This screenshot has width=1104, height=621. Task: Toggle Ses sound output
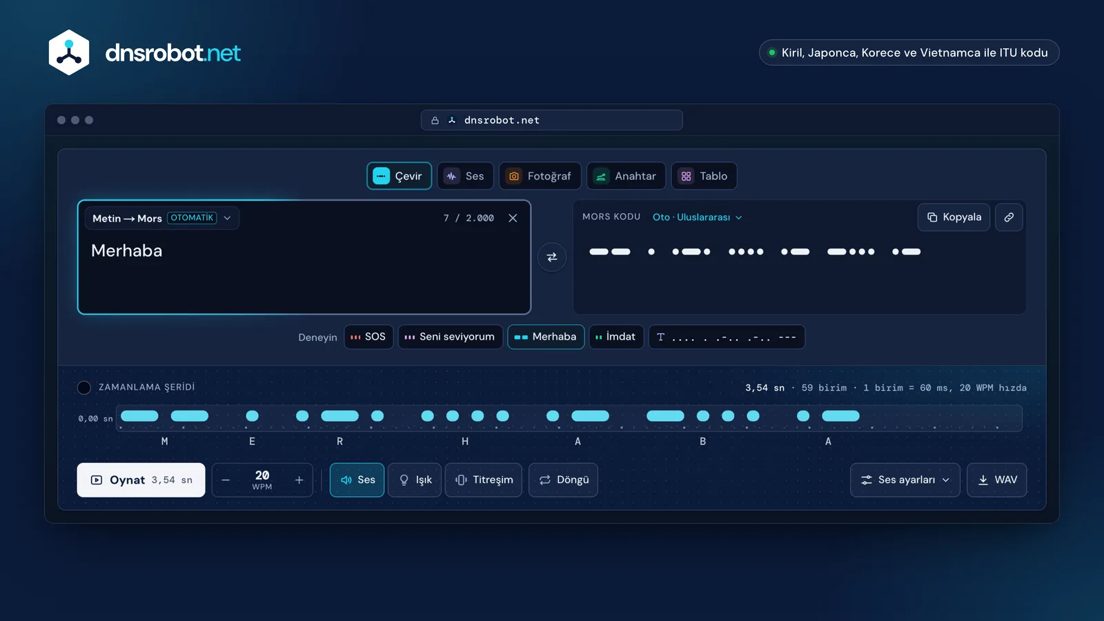(x=357, y=480)
